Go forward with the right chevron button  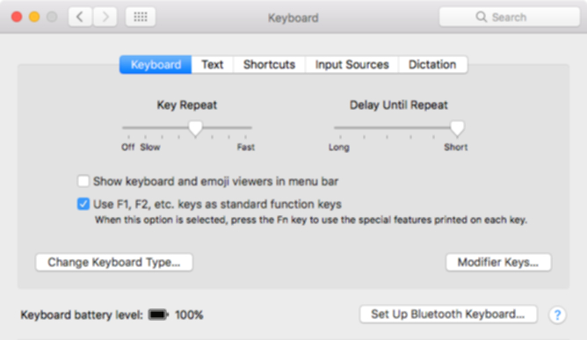[105, 17]
